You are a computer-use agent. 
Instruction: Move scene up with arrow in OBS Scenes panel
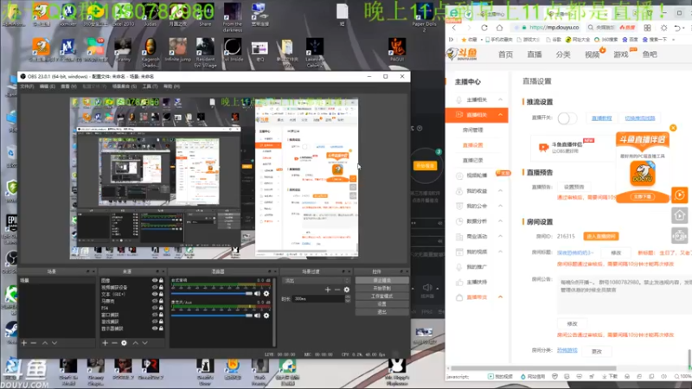pos(45,342)
